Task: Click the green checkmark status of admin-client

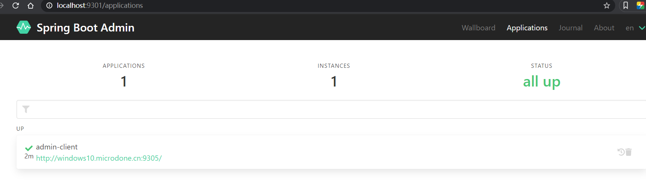Action: pyautogui.click(x=29, y=148)
